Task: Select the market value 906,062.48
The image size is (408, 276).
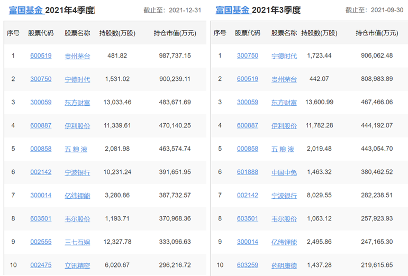Action: click(x=377, y=56)
